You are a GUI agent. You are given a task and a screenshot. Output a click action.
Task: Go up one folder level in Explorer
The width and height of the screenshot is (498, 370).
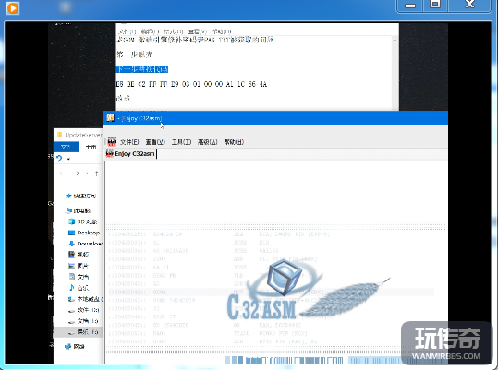point(97,173)
